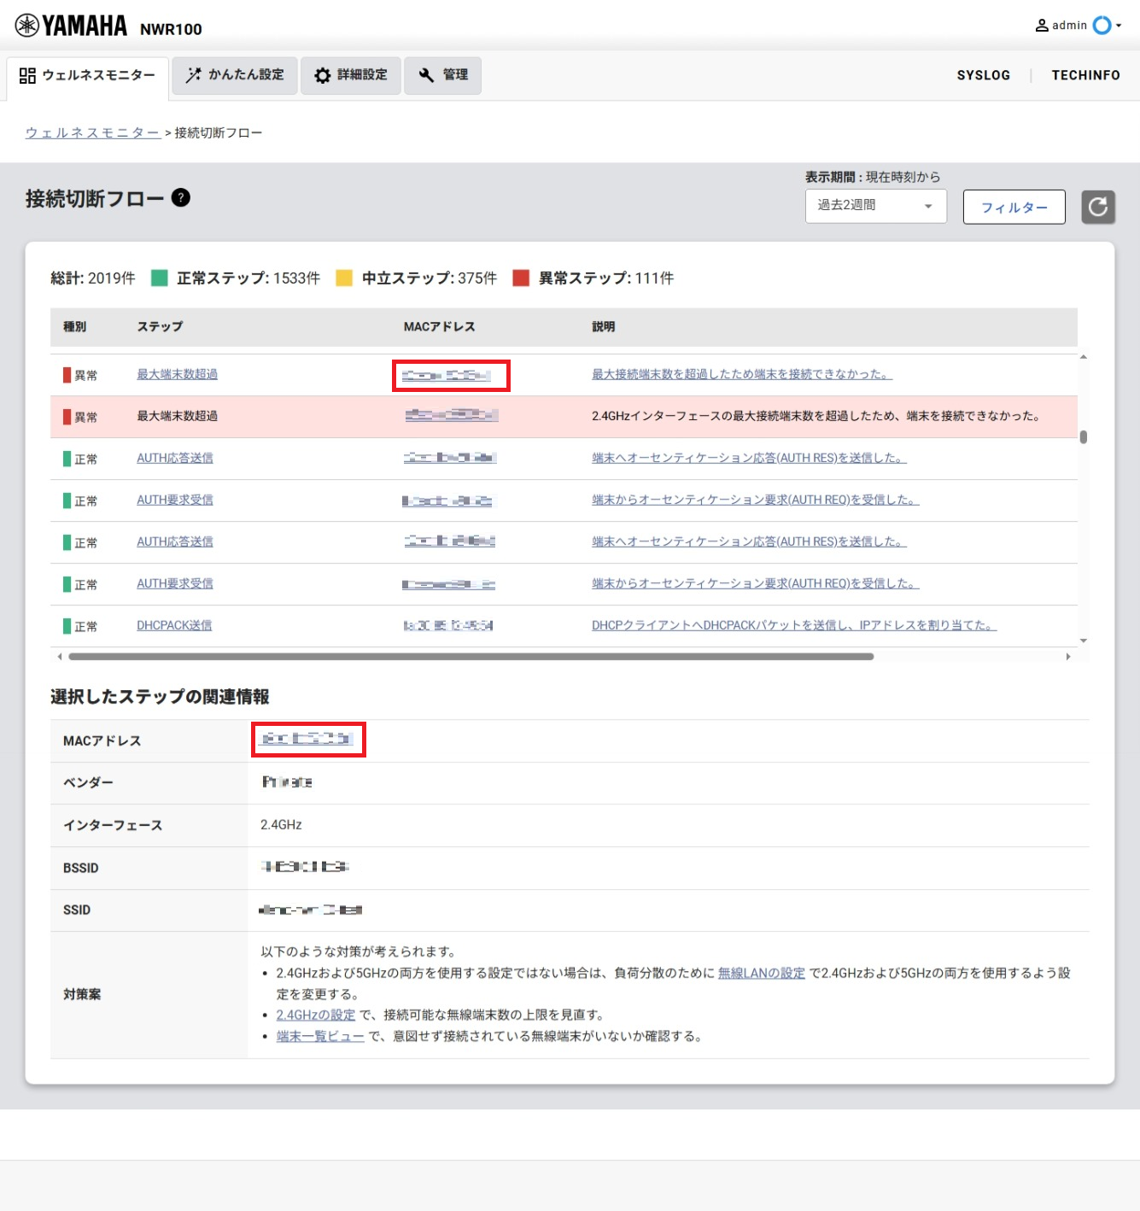Screen dimensions: 1140x1211
Task: Open the TECHINFO page
Action: 1085,75
